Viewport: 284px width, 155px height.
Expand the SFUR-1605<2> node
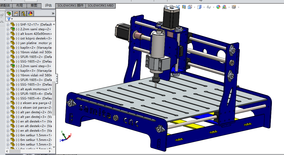8,57
